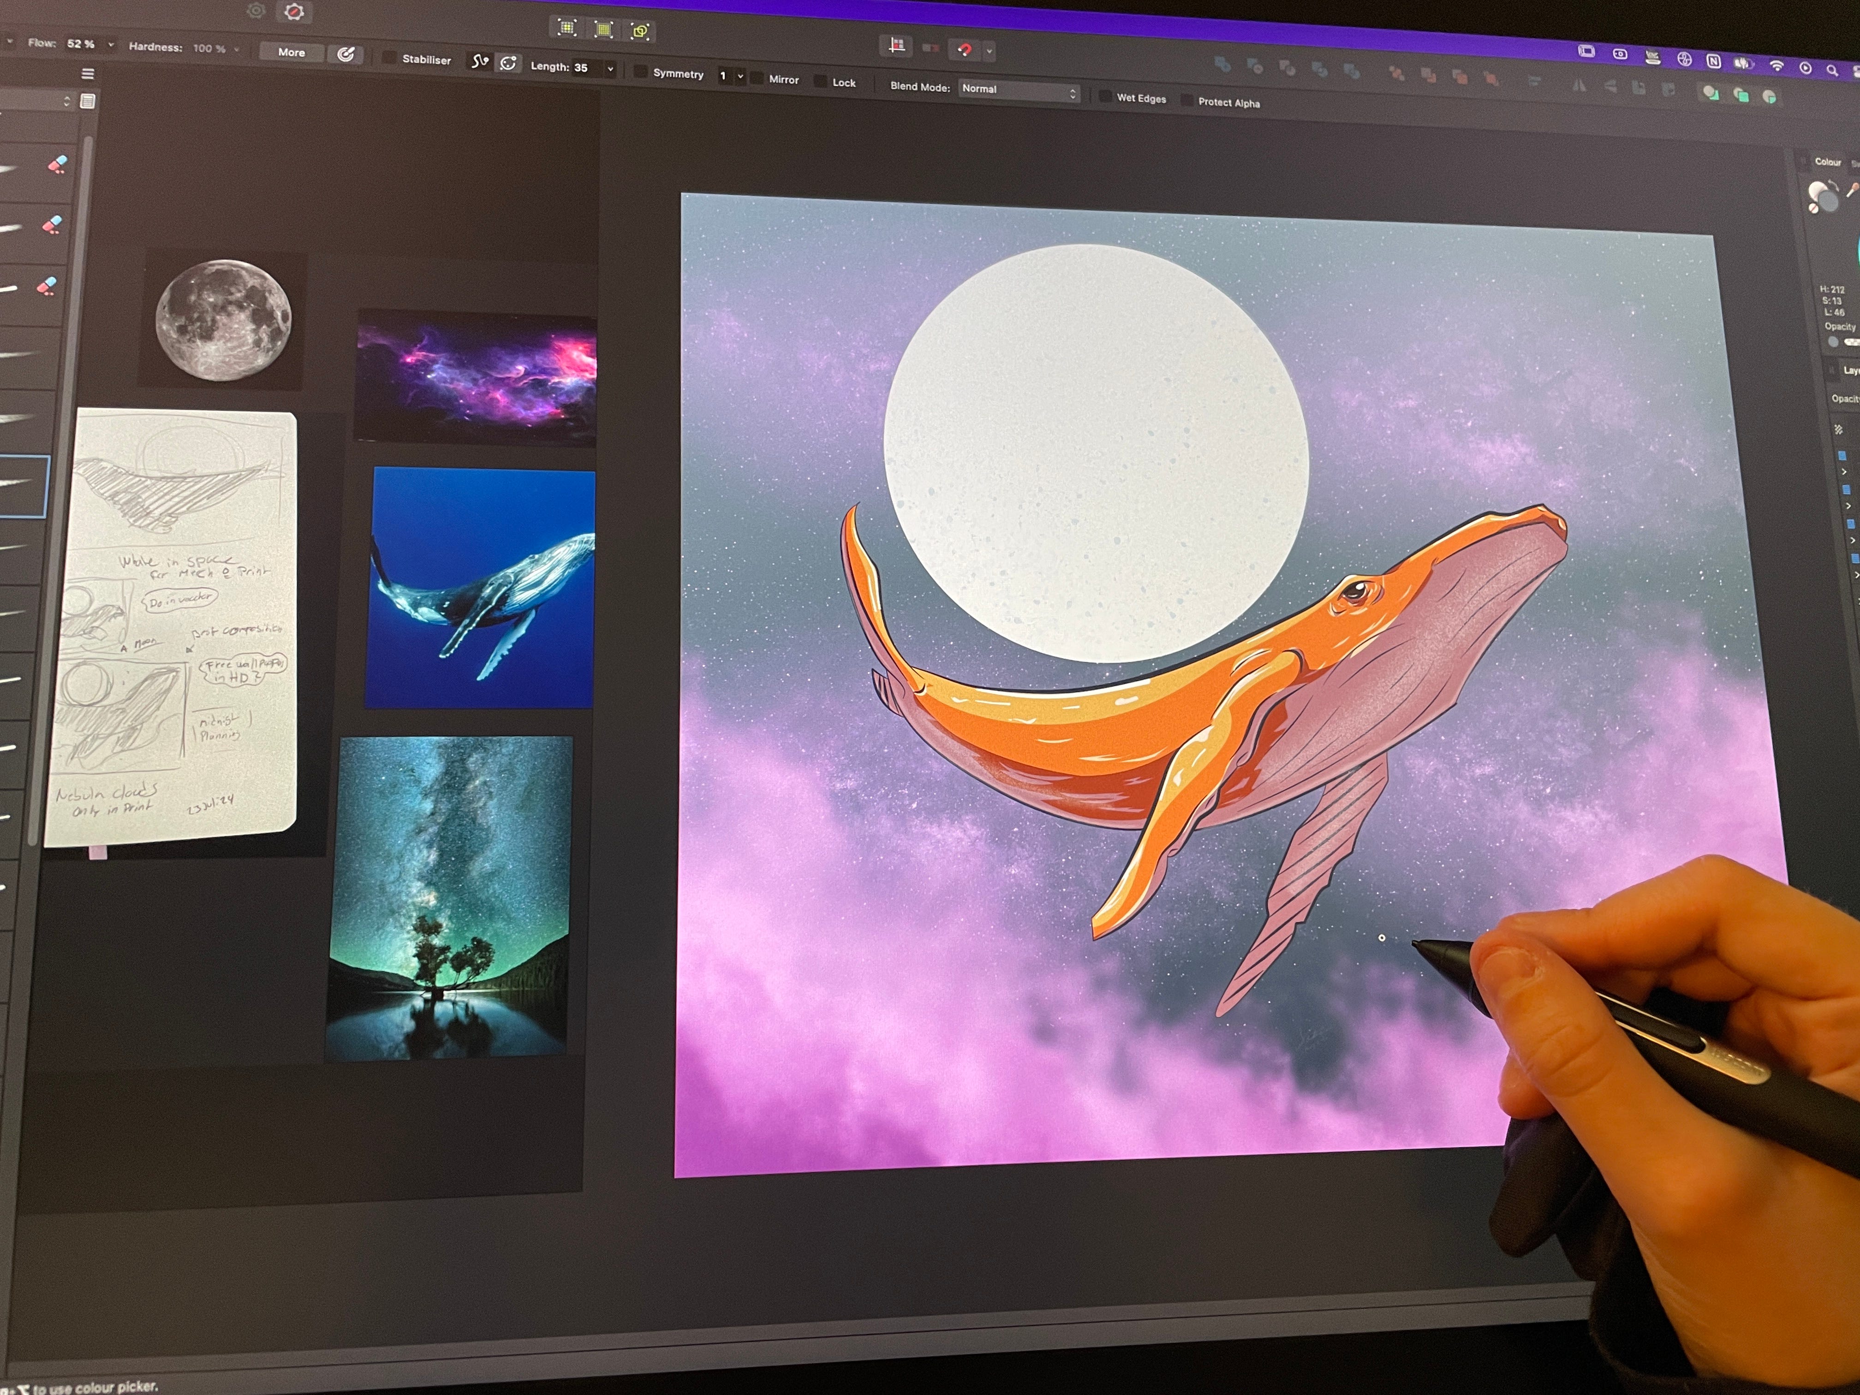Toggle the red snapping magnet icon
This screenshot has height=1395, width=1860.
[x=965, y=50]
